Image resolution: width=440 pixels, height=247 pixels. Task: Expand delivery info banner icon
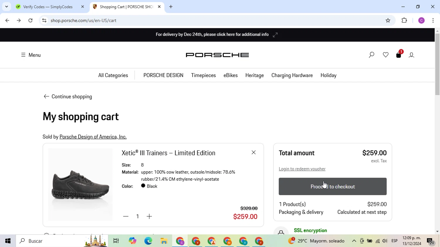pyautogui.click(x=275, y=35)
